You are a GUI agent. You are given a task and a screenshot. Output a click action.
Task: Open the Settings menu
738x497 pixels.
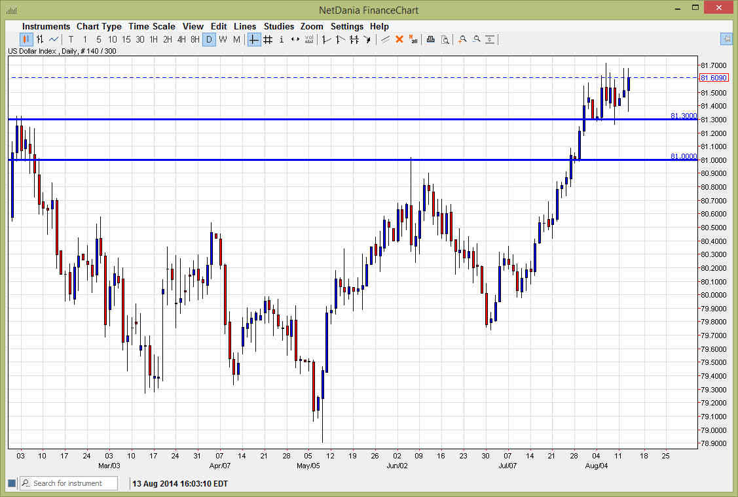pyautogui.click(x=347, y=26)
